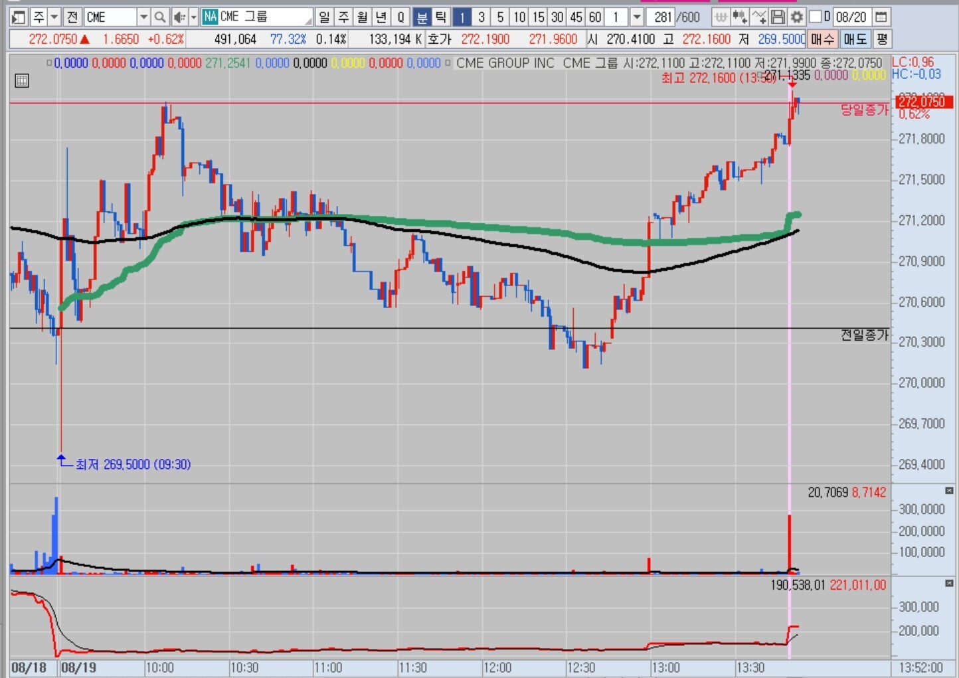Open the calendar date picker icon
The image size is (959, 678).
(x=881, y=17)
